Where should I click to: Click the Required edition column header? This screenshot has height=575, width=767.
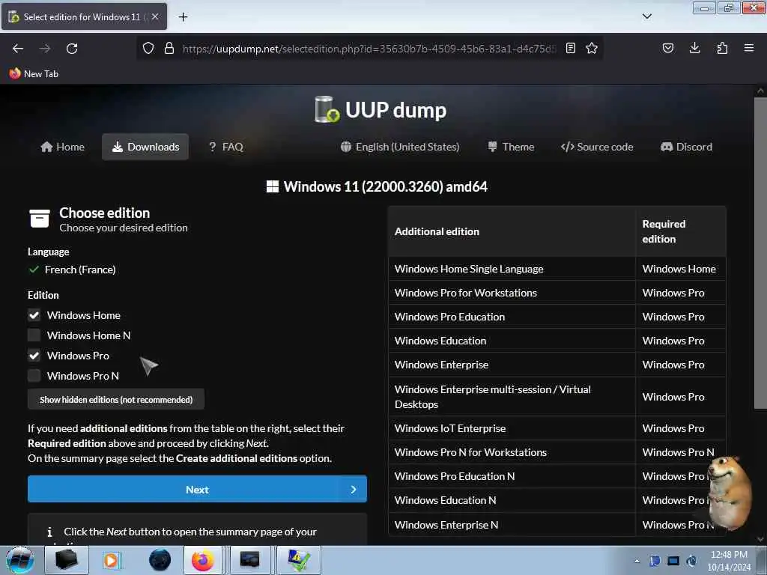coord(681,231)
